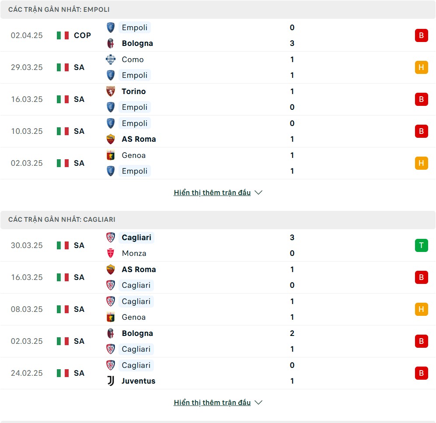Click the red B badge for Empoli vs Bologna
The width and height of the screenshot is (436, 423).
coord(421,35)
